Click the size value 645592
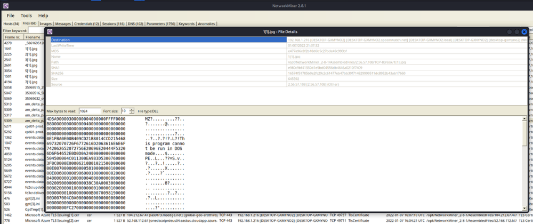The width and height of the screenshot is (533, 224). point(294,78)
